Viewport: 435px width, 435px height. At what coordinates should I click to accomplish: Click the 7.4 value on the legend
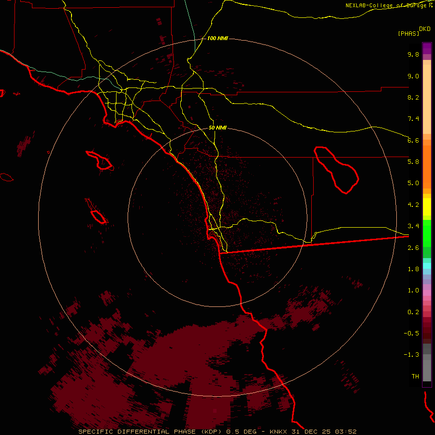tap(413, 119)
